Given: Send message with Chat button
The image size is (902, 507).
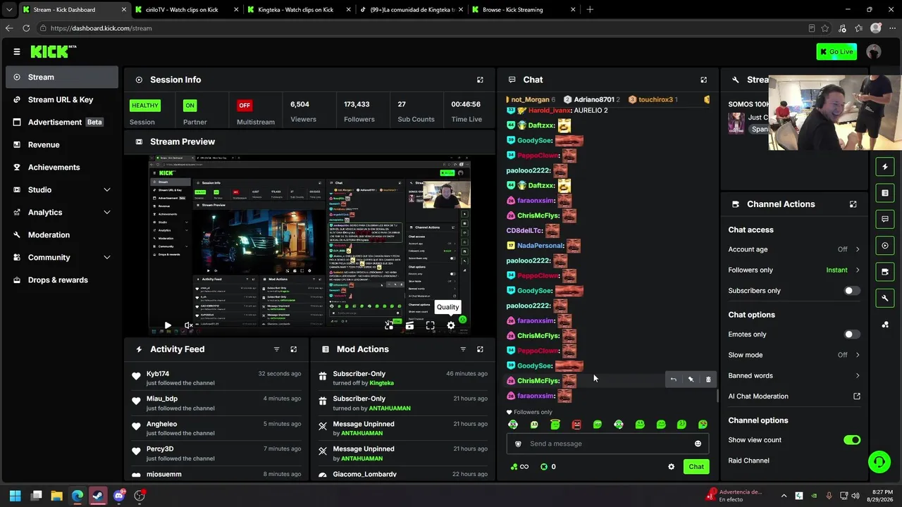Looking at the screenshot, I should [x=696, y=467].
